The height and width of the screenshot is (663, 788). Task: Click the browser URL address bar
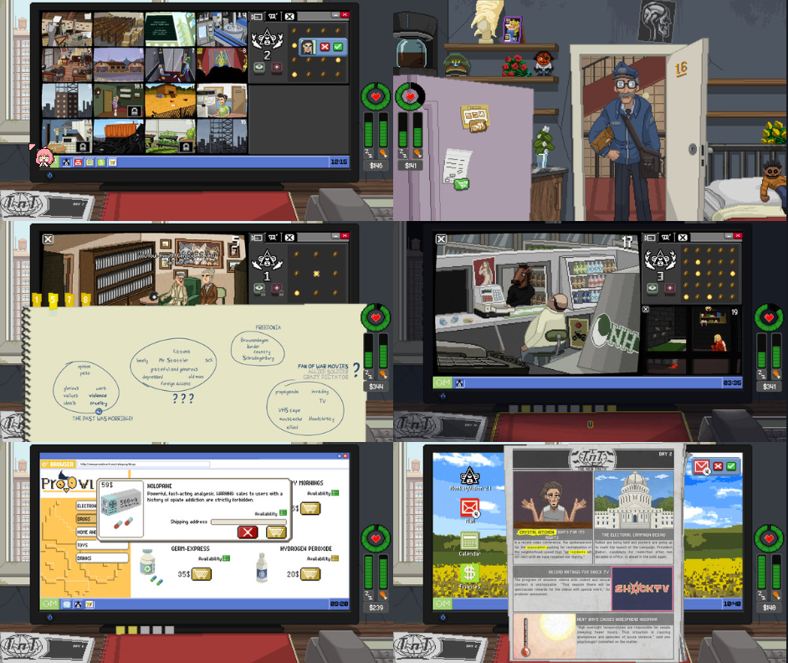[144, 464]
